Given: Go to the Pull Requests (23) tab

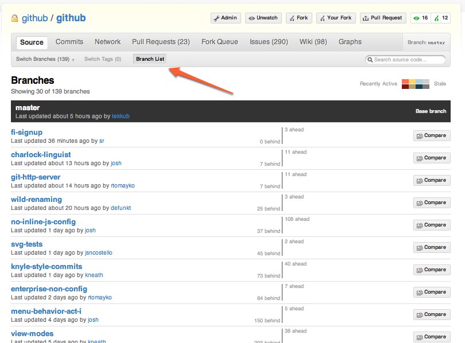Looking at the screenshot, I should click(x=161, y=42).
